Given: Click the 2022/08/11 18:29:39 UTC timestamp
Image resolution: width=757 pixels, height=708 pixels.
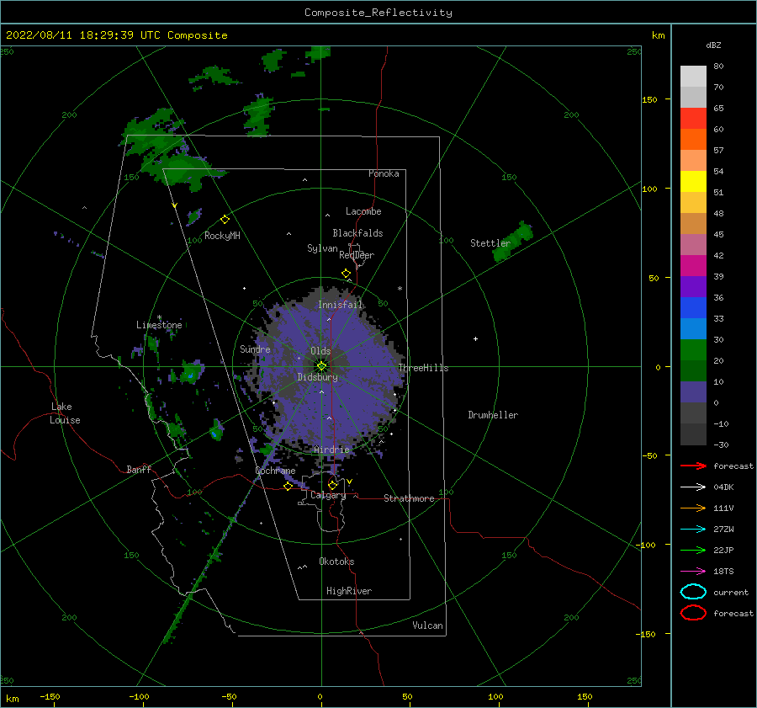Looking at the screenshot, I should 116,35.
